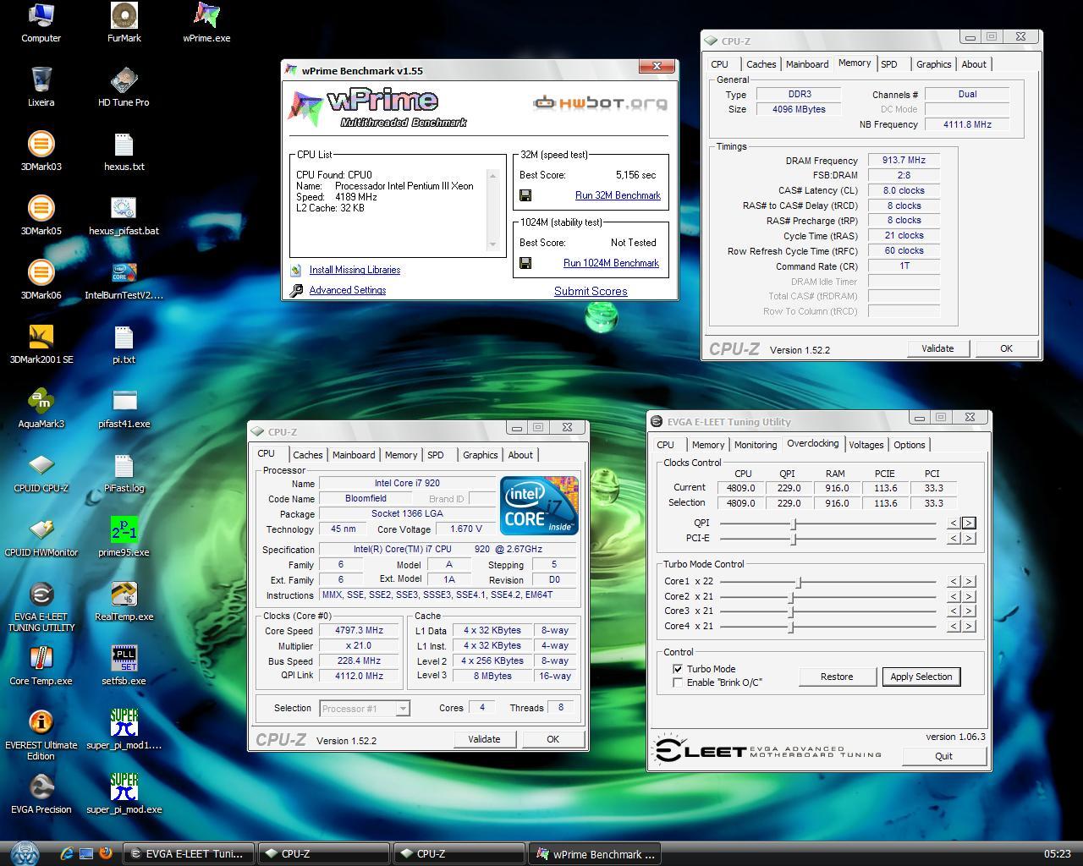Open AquaMark3 desktop icon
The image size is (1083, 866).
point(41,408)
